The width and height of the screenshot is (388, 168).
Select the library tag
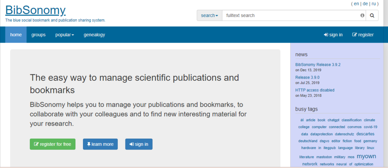(x=360, y=148)
